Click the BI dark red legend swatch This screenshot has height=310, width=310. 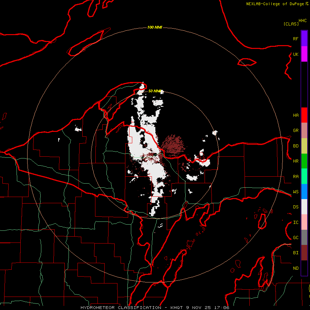tap(304, 253)
